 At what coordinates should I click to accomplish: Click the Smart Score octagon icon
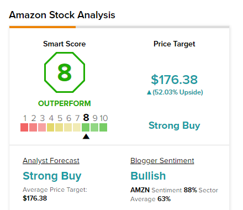pos(65,72)
